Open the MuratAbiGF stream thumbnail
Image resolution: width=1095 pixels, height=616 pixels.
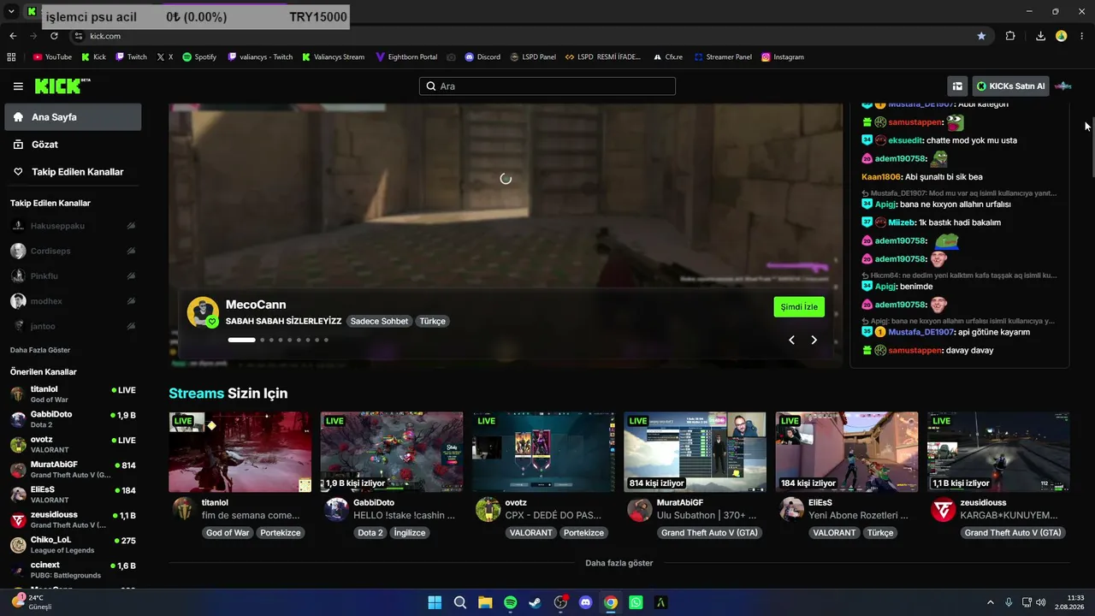[695, 452]
